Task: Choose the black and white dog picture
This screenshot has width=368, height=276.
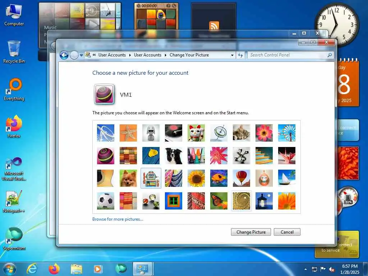Action: [174, 156]
